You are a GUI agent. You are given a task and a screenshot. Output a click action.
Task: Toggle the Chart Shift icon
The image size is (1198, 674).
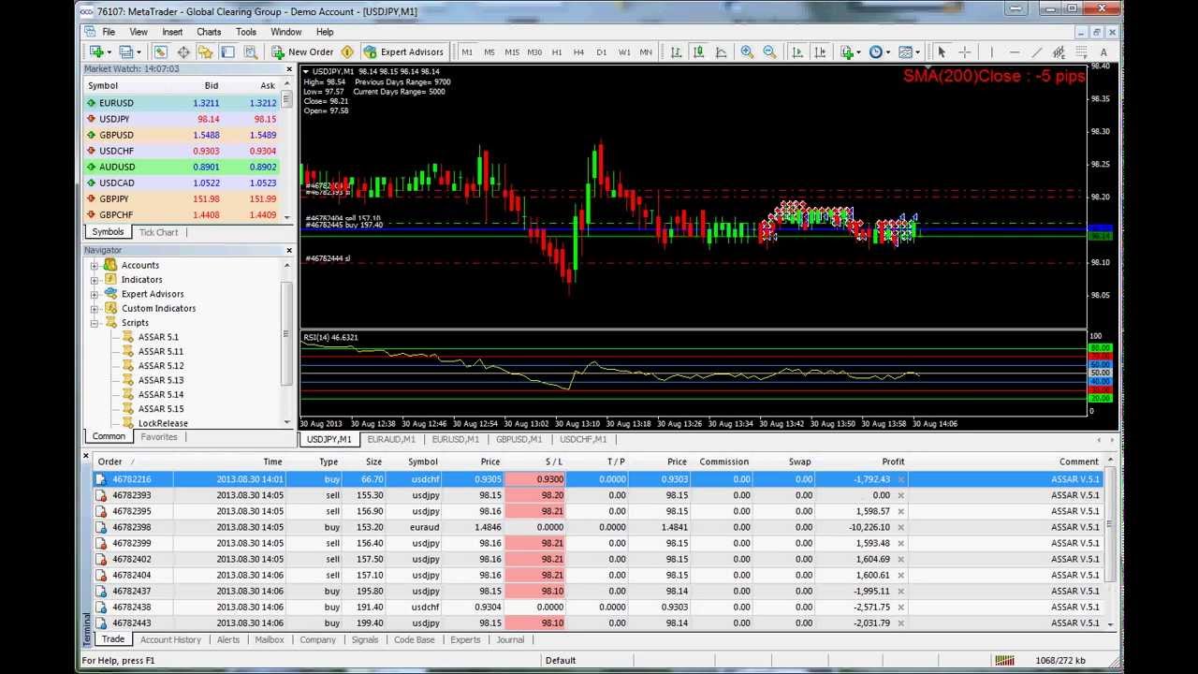click(820, 52)
